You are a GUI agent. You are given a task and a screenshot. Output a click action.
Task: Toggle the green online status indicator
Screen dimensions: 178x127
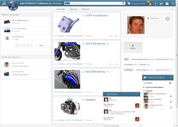point(171,78)
